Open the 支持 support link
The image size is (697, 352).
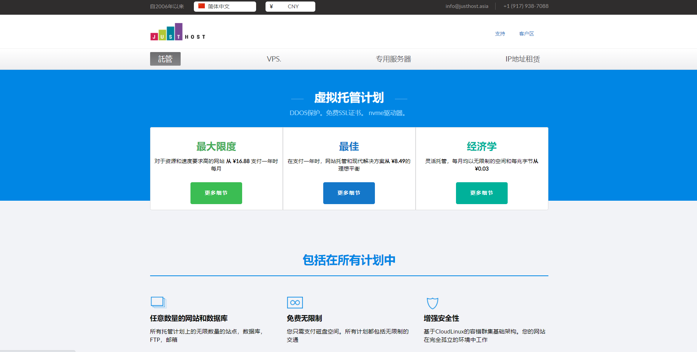click(500, 34)
